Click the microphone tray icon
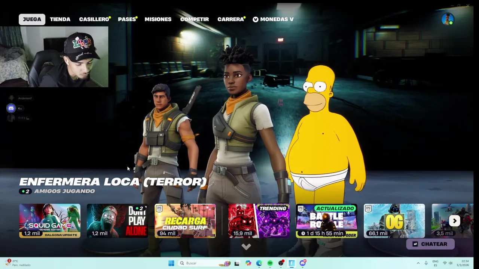This screenshot has width=479, height=269. pos(426,263)
